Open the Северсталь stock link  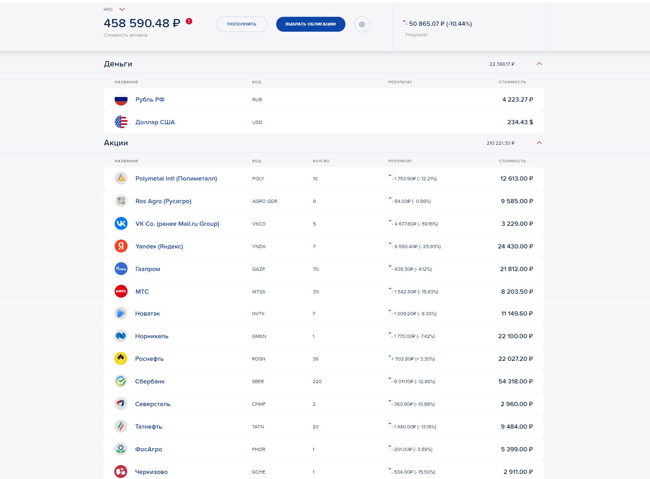pos(153,404)
